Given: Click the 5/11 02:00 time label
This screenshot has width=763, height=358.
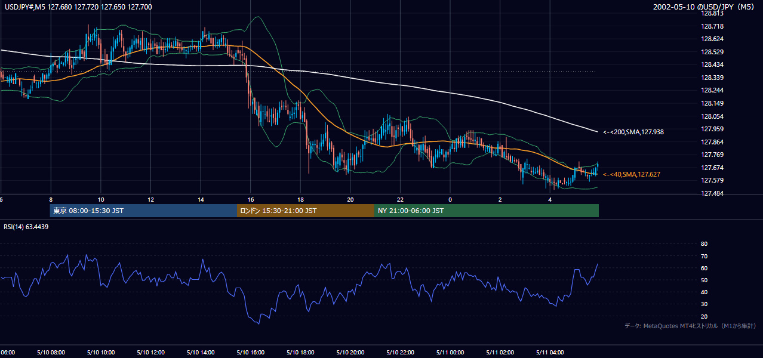Looking at the screenshot, I should (x=500, y=352).
